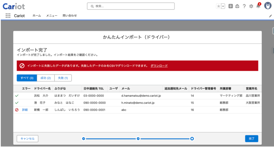The image size is (274, 147).
Task: Select driver name 浜松 大介
Action: pyautogui.click(x=41, y=96)
